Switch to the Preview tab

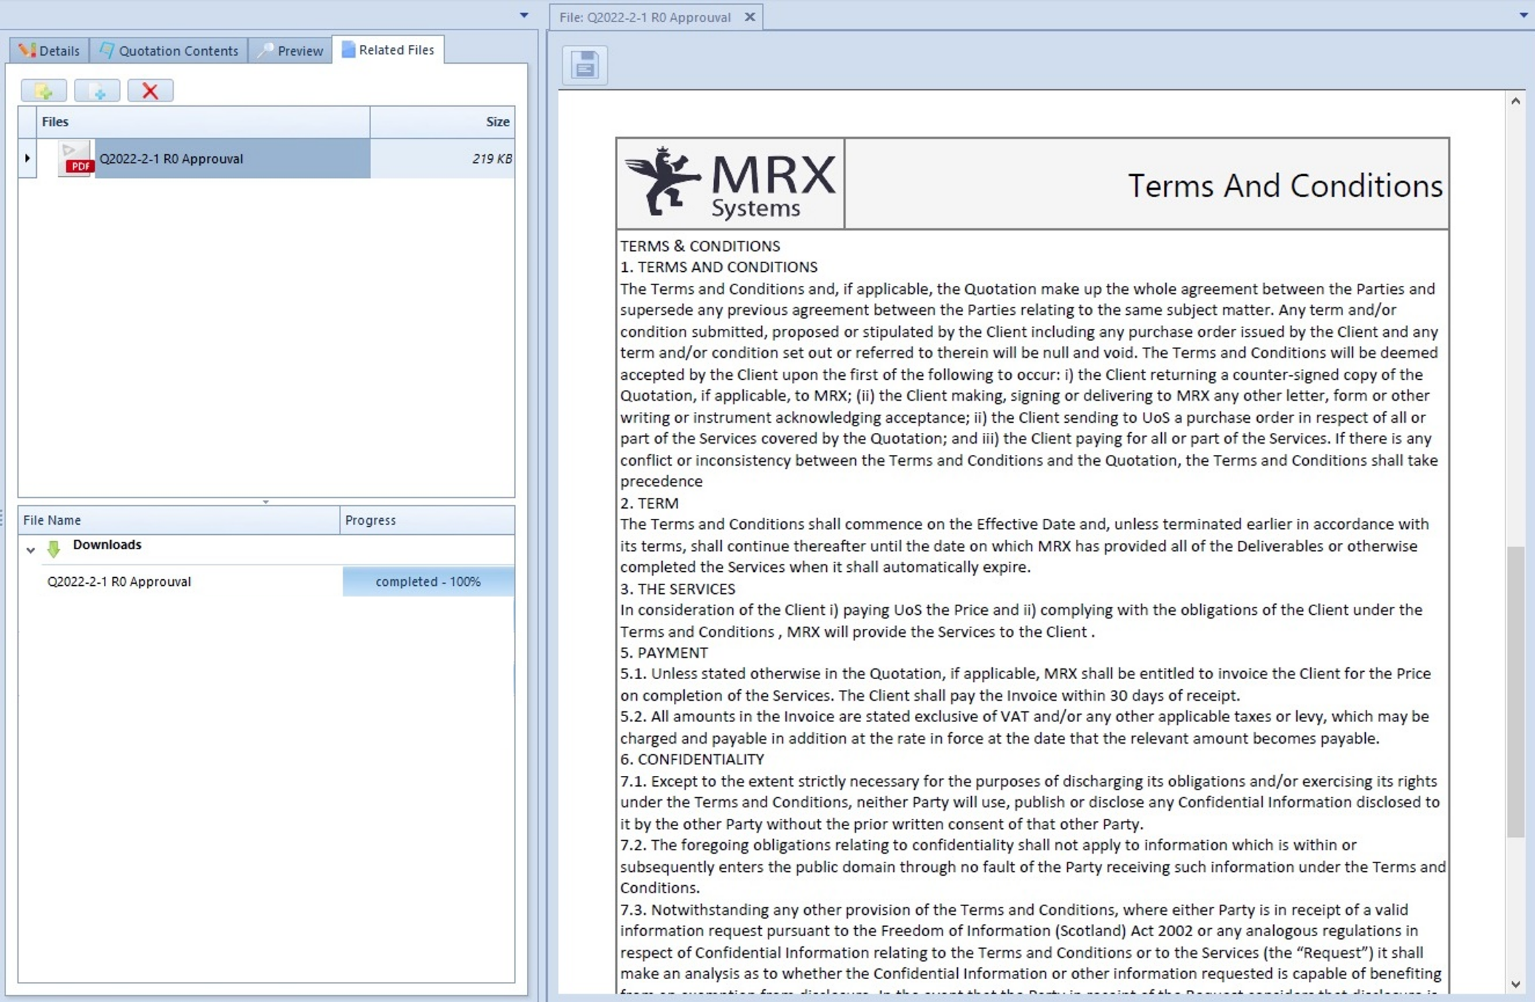(291, 50)
